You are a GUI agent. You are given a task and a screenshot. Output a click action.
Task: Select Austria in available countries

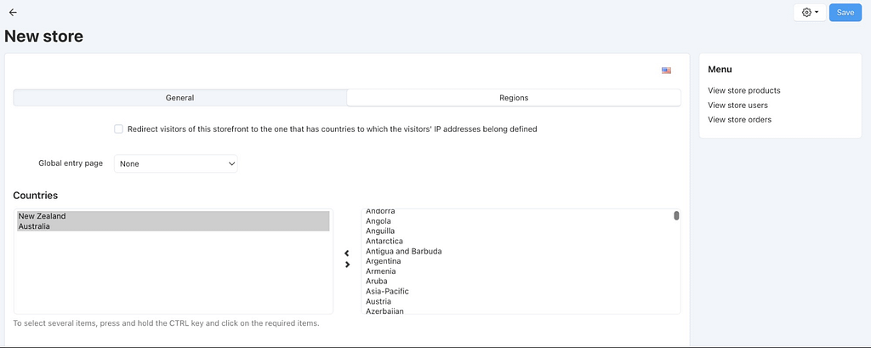[x=379, y=301]
